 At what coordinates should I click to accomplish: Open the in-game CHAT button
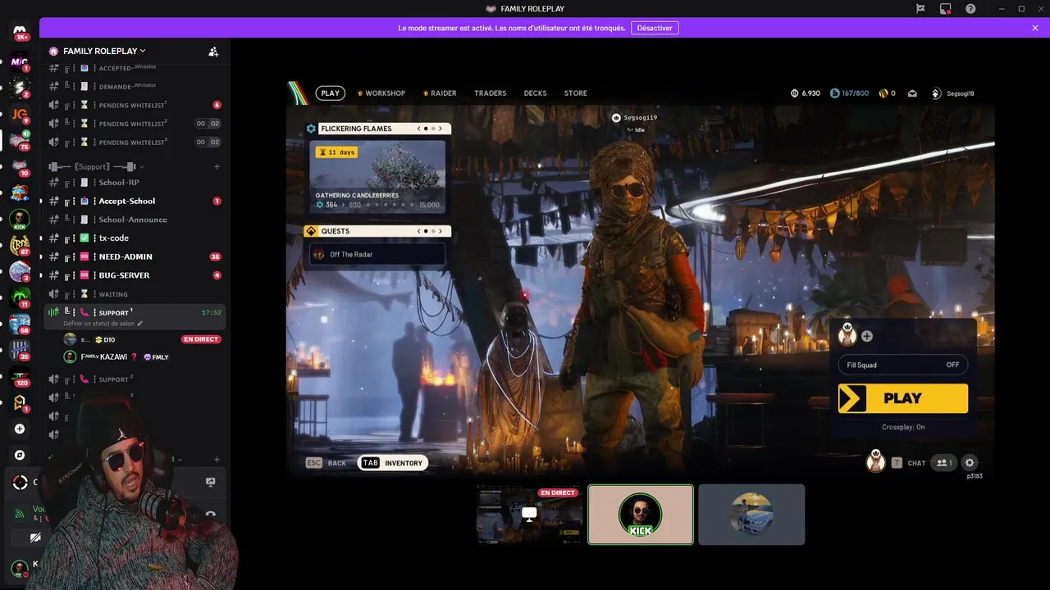(909, 463)
